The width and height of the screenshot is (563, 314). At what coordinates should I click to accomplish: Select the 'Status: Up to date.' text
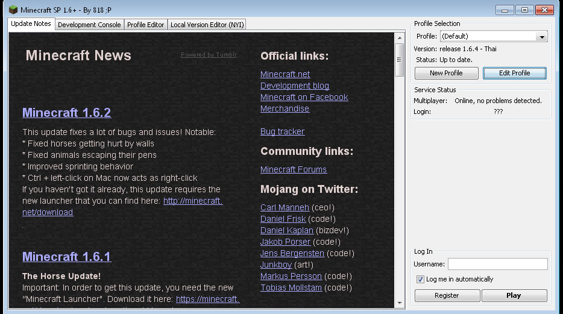(x=444, y=60)
